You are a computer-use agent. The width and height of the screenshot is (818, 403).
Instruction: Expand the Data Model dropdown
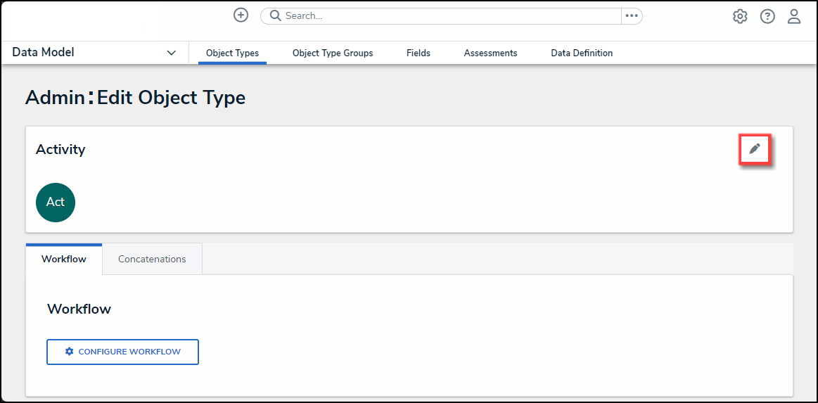pyautogui.click(x=171, y=53)
